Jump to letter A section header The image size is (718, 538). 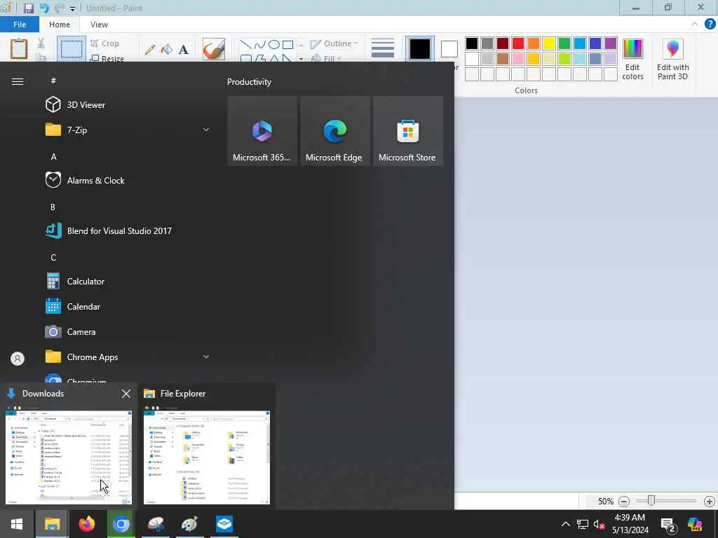tap(53, 156)
